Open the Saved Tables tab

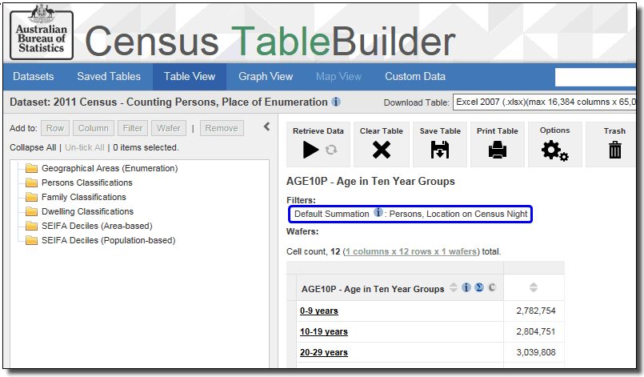click(109, 77)
